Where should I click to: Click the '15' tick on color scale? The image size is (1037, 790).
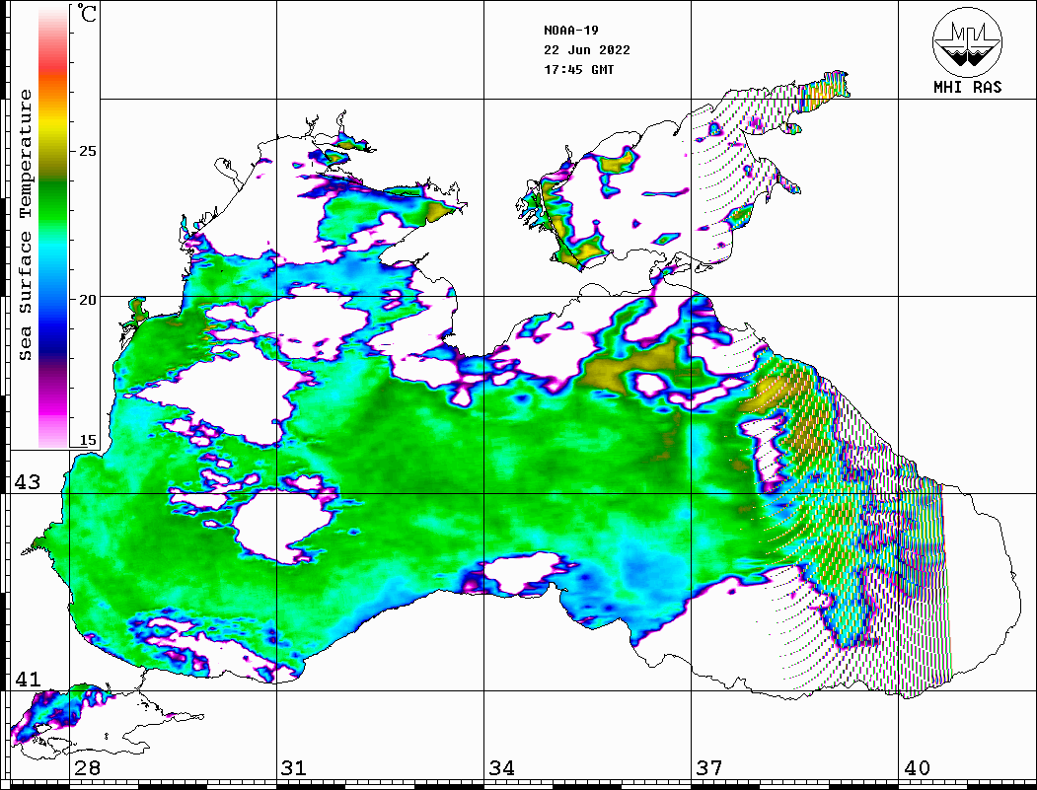[87, 440]
